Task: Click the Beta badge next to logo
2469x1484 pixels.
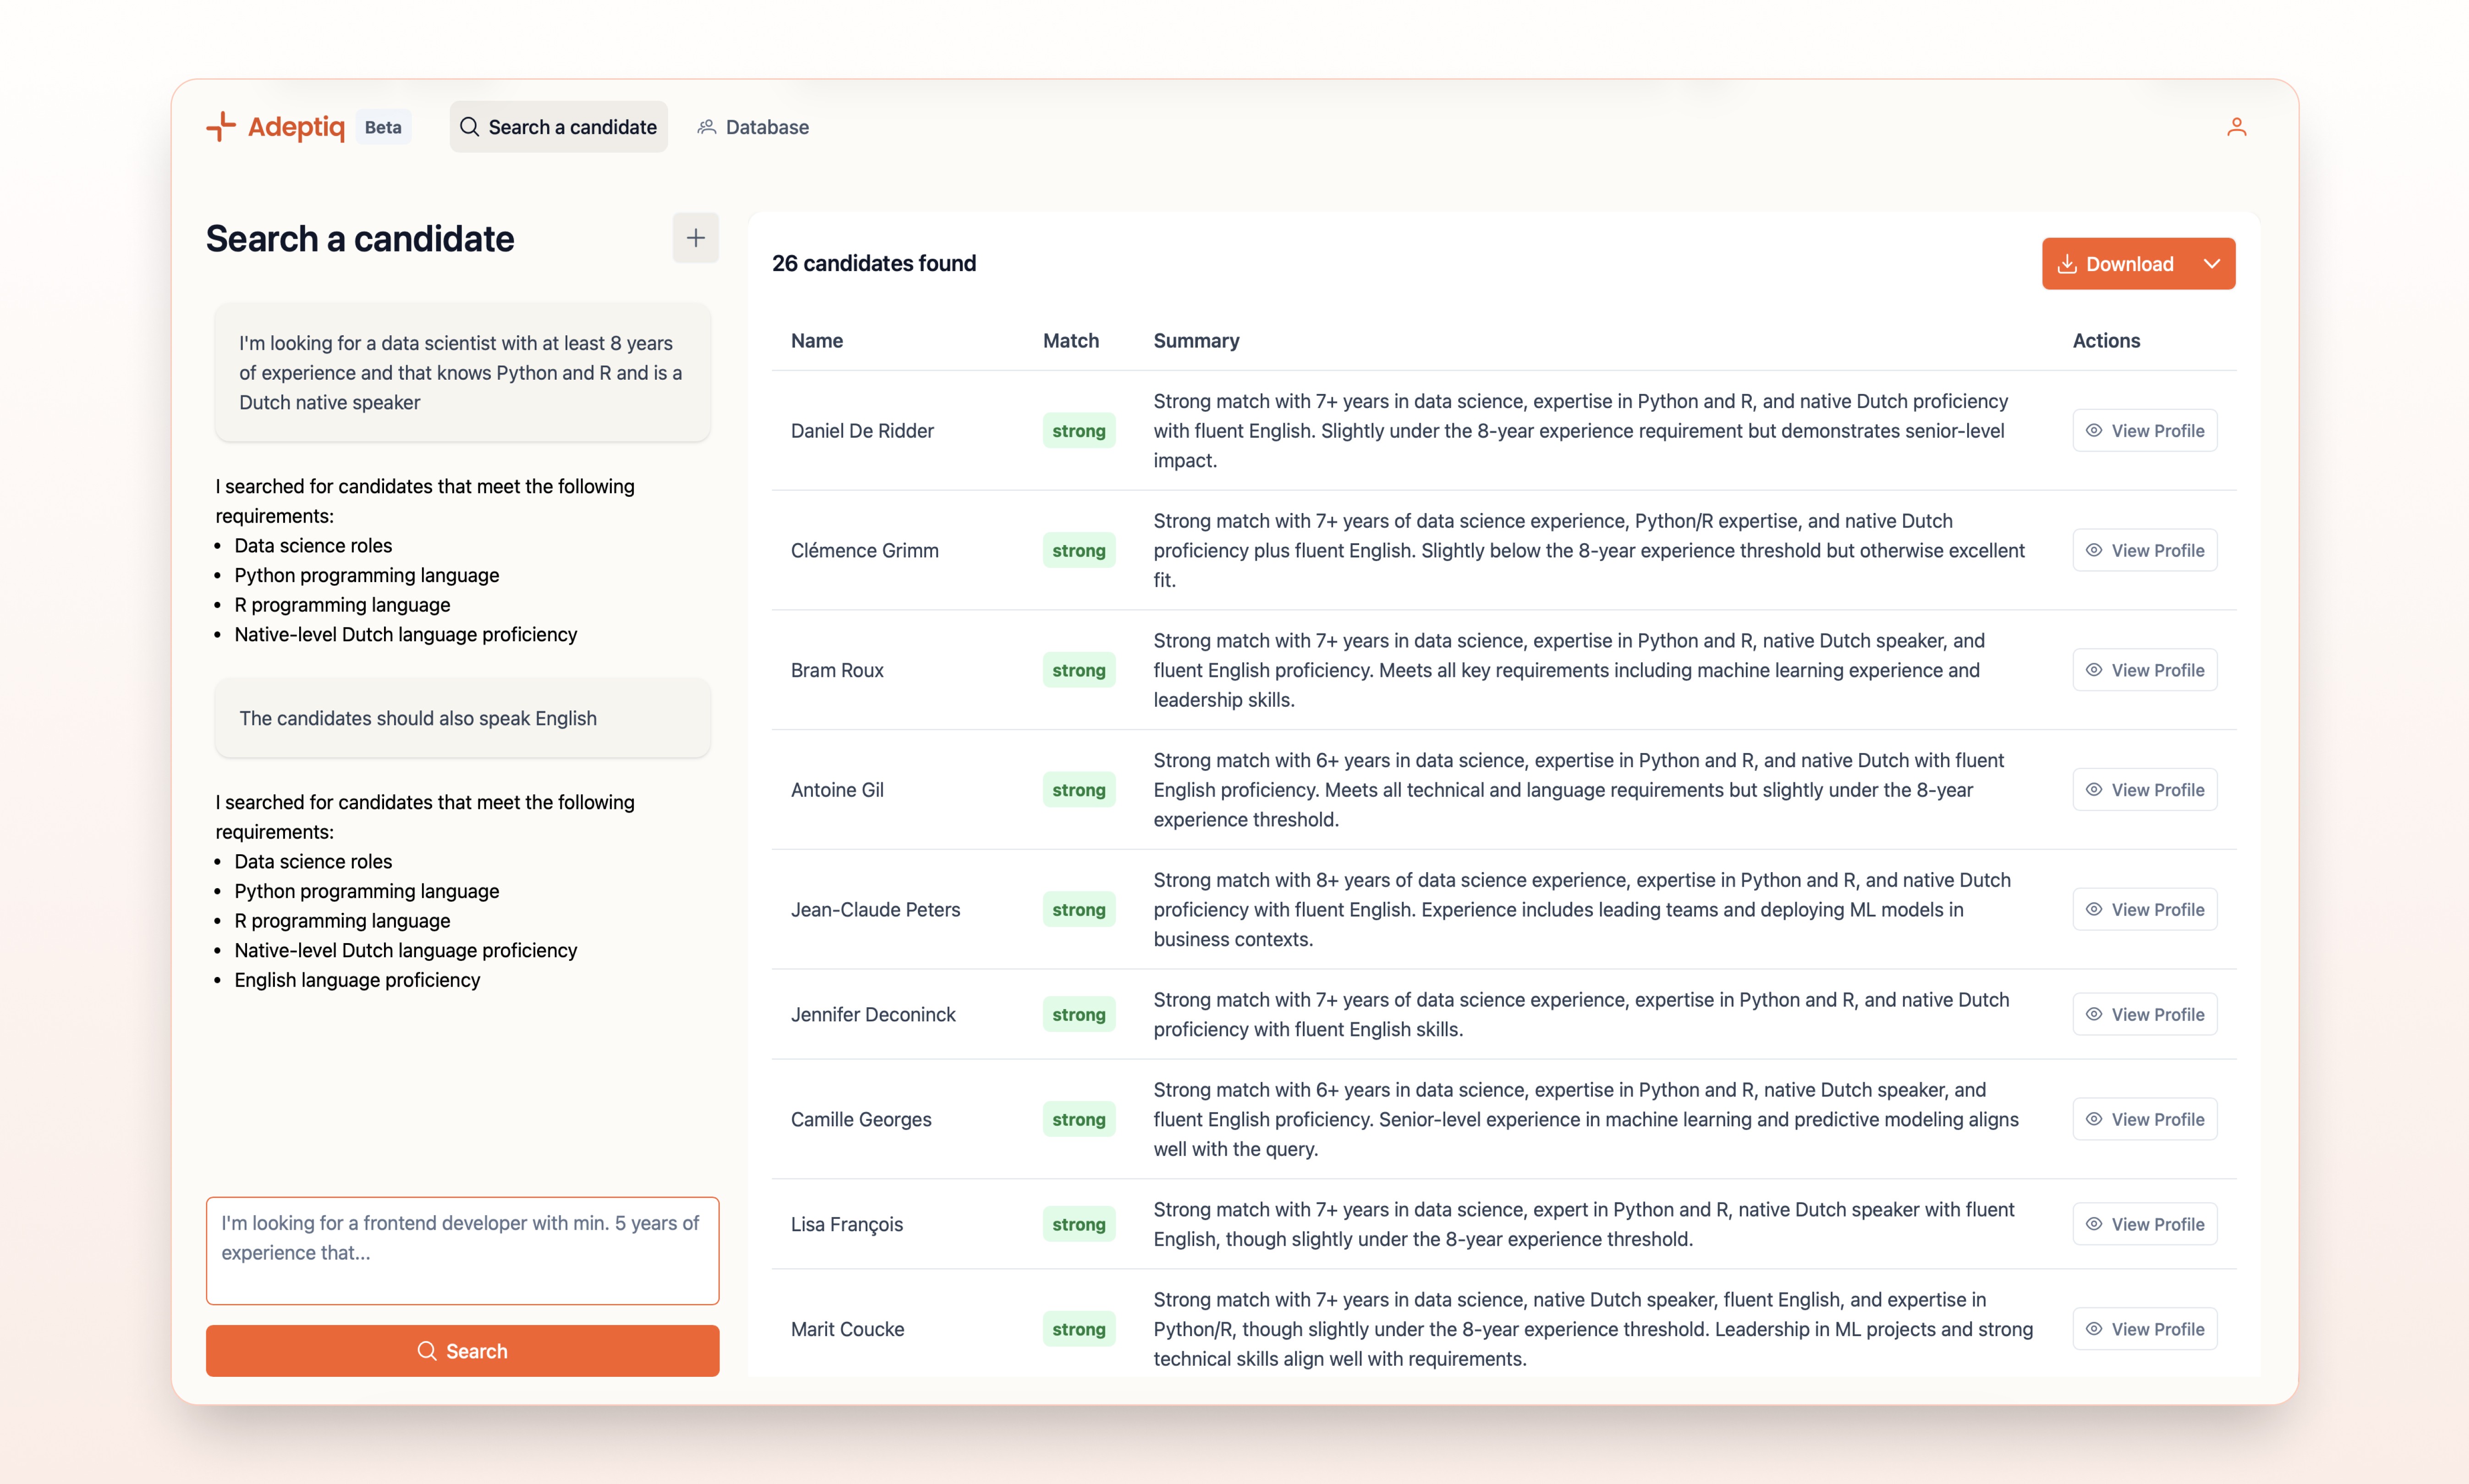Action: [383, 127]
